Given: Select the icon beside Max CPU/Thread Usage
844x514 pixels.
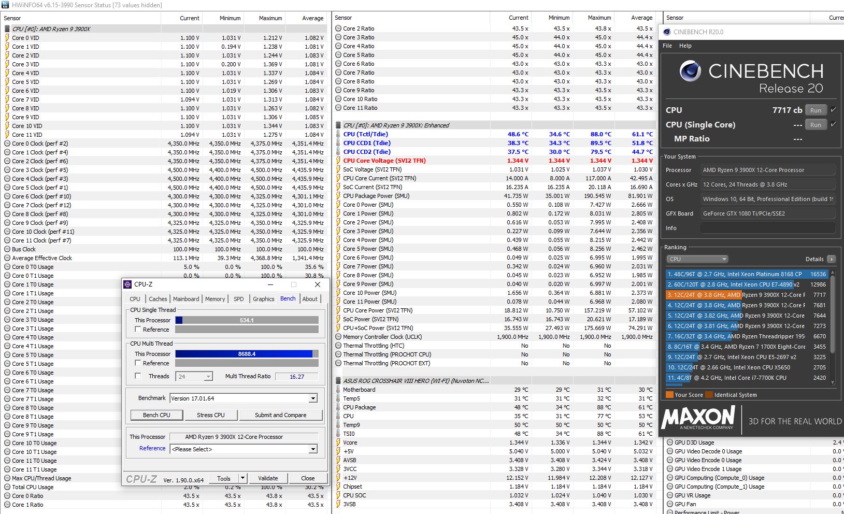Looking at the screenshot, I should 7,478.
